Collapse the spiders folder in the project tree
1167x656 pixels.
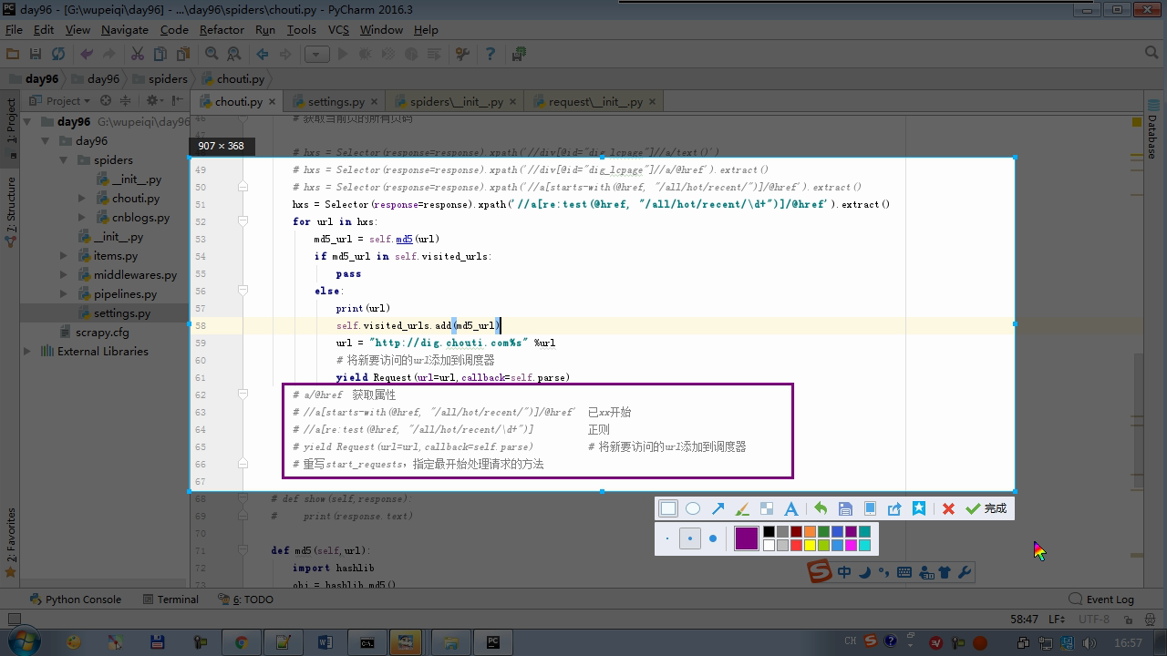(64, 160)
